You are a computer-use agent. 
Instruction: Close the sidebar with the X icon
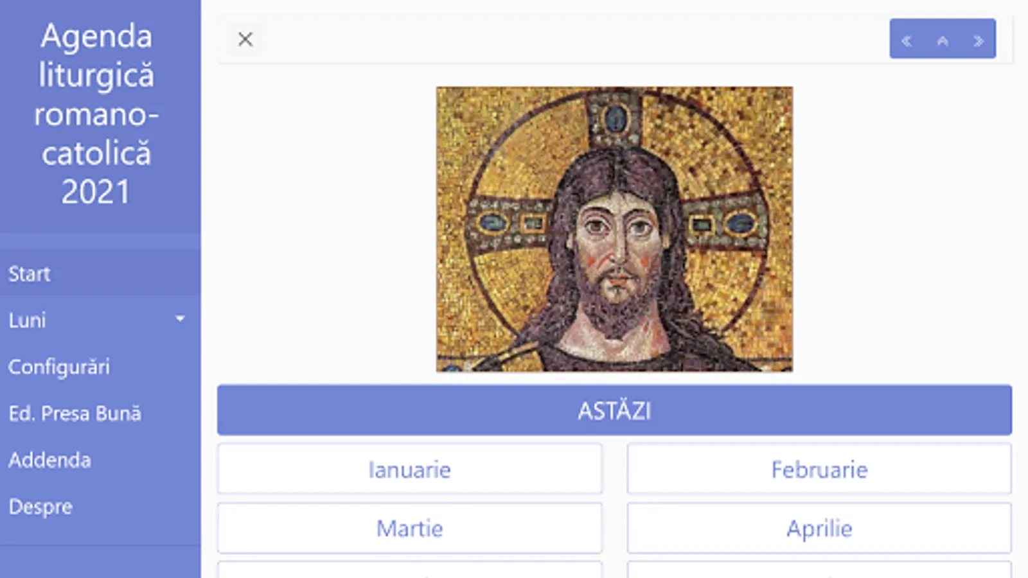245,39
